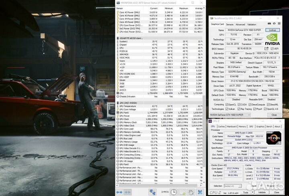Toggle DirectML checkbox in GPU-Z

point(268,105)
